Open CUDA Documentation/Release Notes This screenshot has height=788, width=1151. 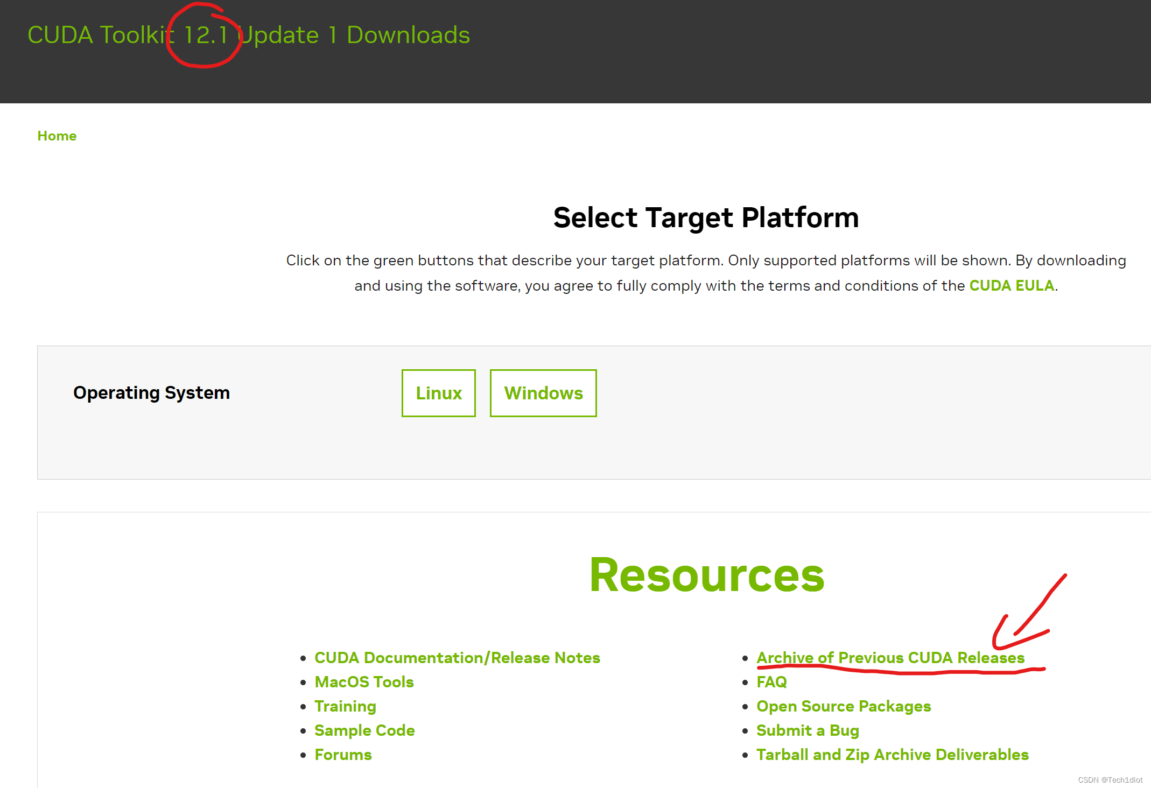457,658
